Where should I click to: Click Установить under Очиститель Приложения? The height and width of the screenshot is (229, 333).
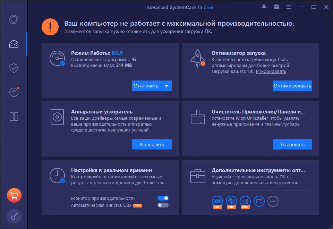292,144
